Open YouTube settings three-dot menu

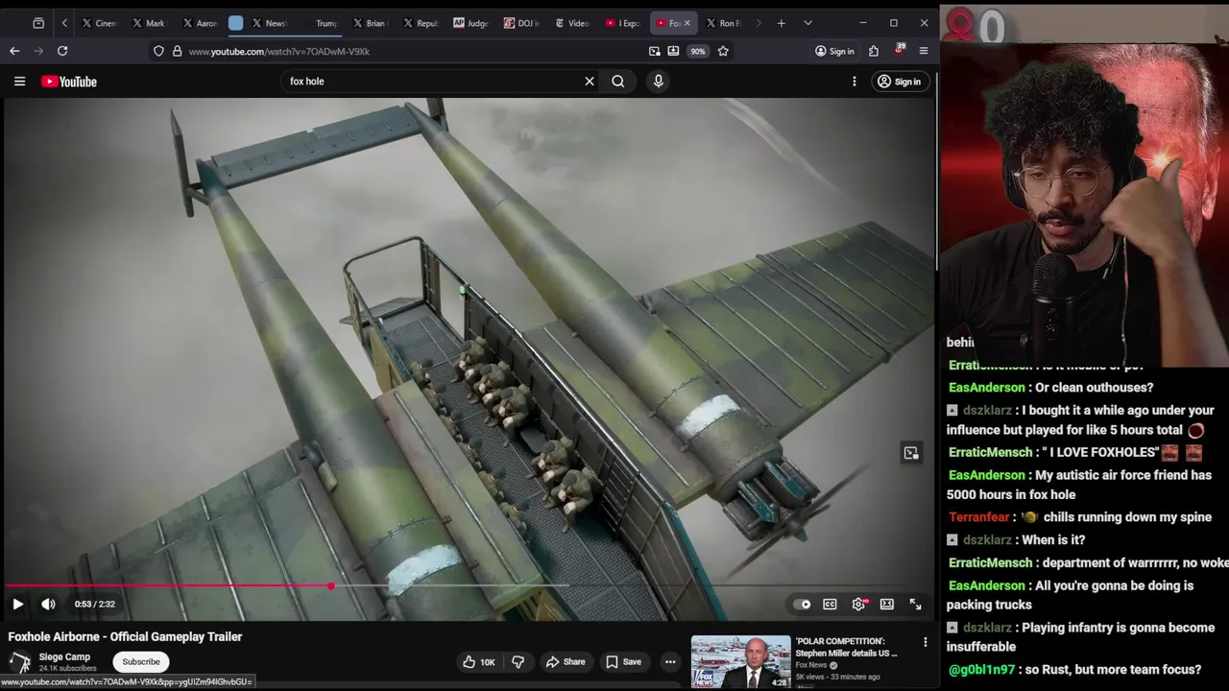click(855, 82)
